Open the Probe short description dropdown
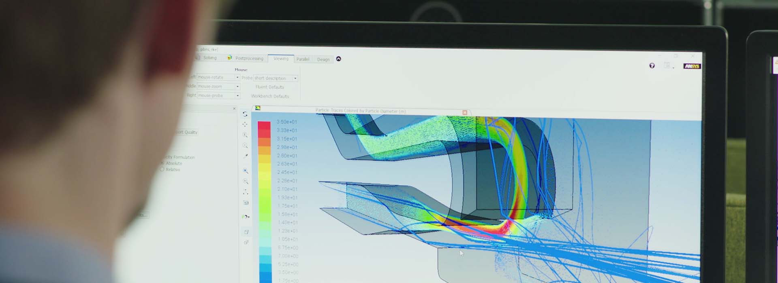This screenshot has width=778, height=283. [x=295, y=78]
